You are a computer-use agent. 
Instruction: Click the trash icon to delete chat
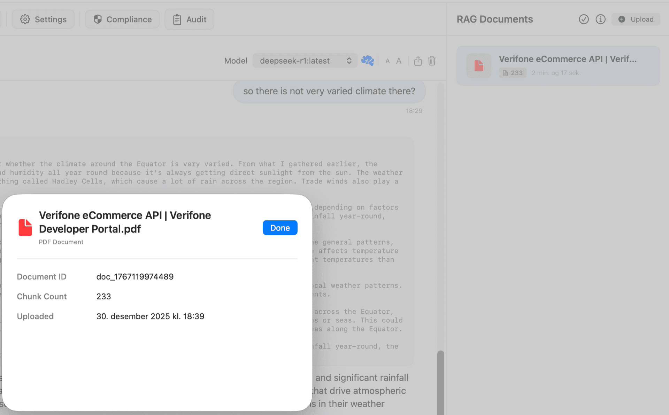coord(432,61)
